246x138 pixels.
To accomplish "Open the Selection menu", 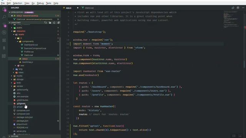I will point(17,3).
